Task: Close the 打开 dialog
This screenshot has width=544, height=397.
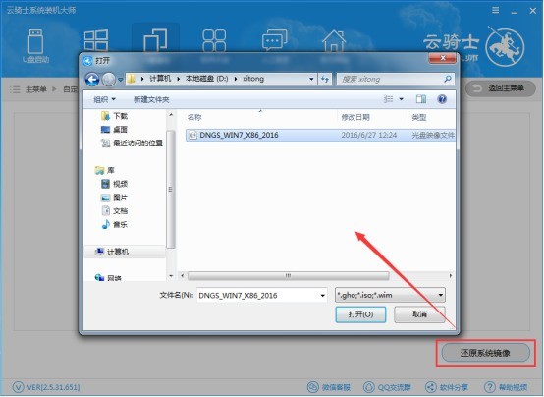Action: (442, 58)
